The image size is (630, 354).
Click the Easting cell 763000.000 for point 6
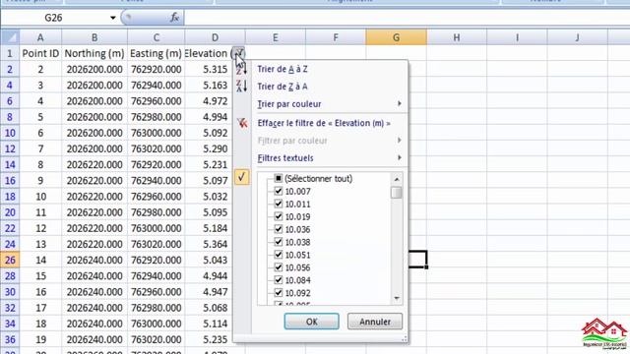156,133
